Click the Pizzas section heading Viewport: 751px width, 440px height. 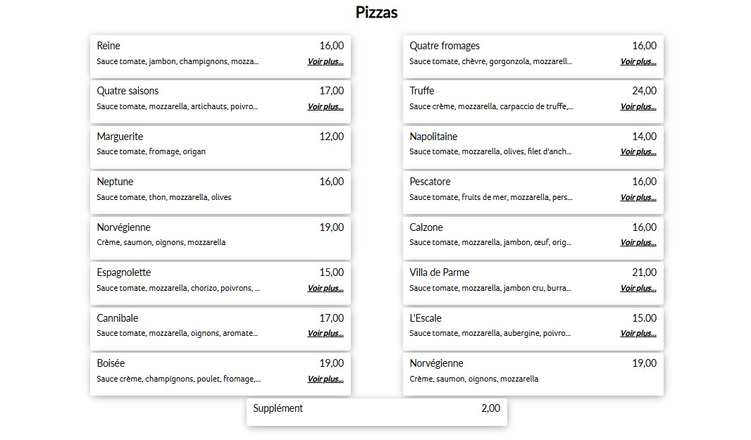pyautogui.click(x=376, y=13)
